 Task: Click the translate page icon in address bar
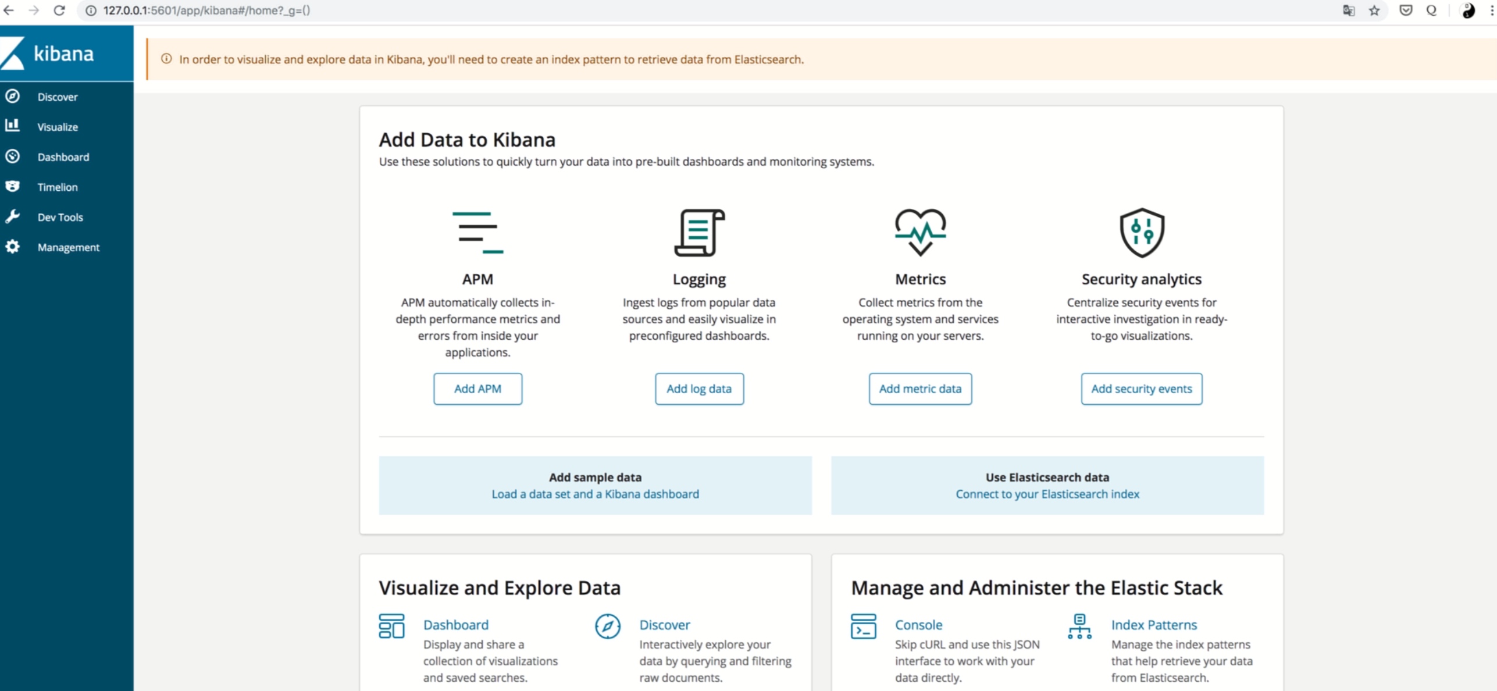(1349, 10)
